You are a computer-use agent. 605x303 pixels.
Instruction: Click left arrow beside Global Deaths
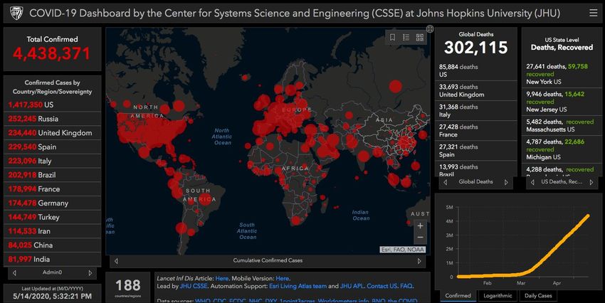pyautogui.click(x=446, y=182)
